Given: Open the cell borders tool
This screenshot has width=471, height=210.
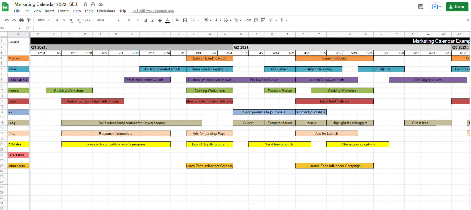Looking at the screenshot, I should click(x=185, y=20).
